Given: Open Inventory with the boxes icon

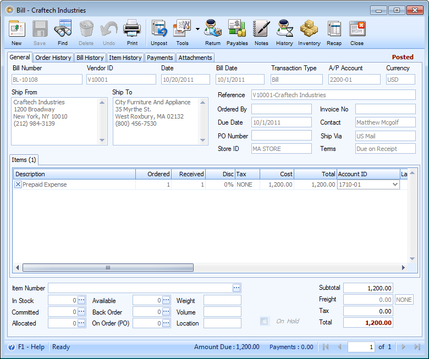Looking at the screenshot, I should click(x=309, y=29).
